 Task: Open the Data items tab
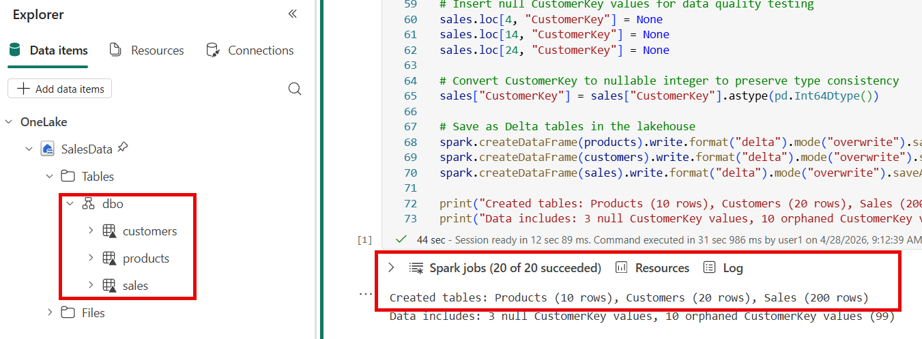click(48, 50)
